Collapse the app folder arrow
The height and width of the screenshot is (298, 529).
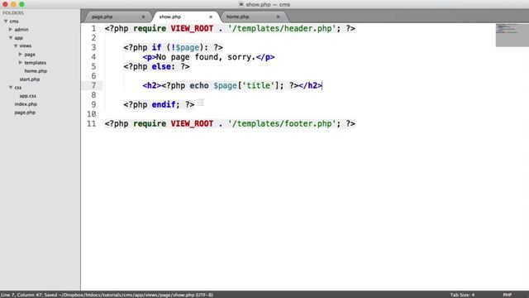tap(11, 38)
